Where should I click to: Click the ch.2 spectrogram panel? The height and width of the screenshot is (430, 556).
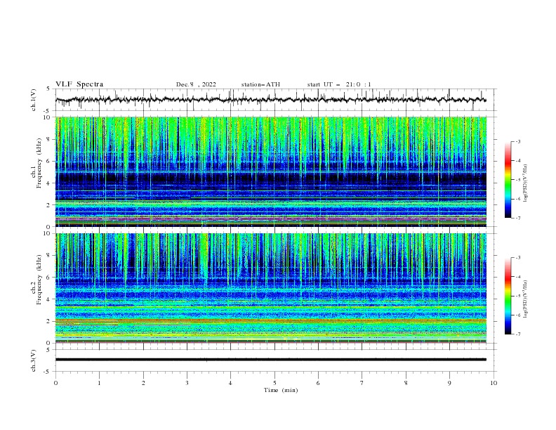pyautogui.click(x=271, y=288)
